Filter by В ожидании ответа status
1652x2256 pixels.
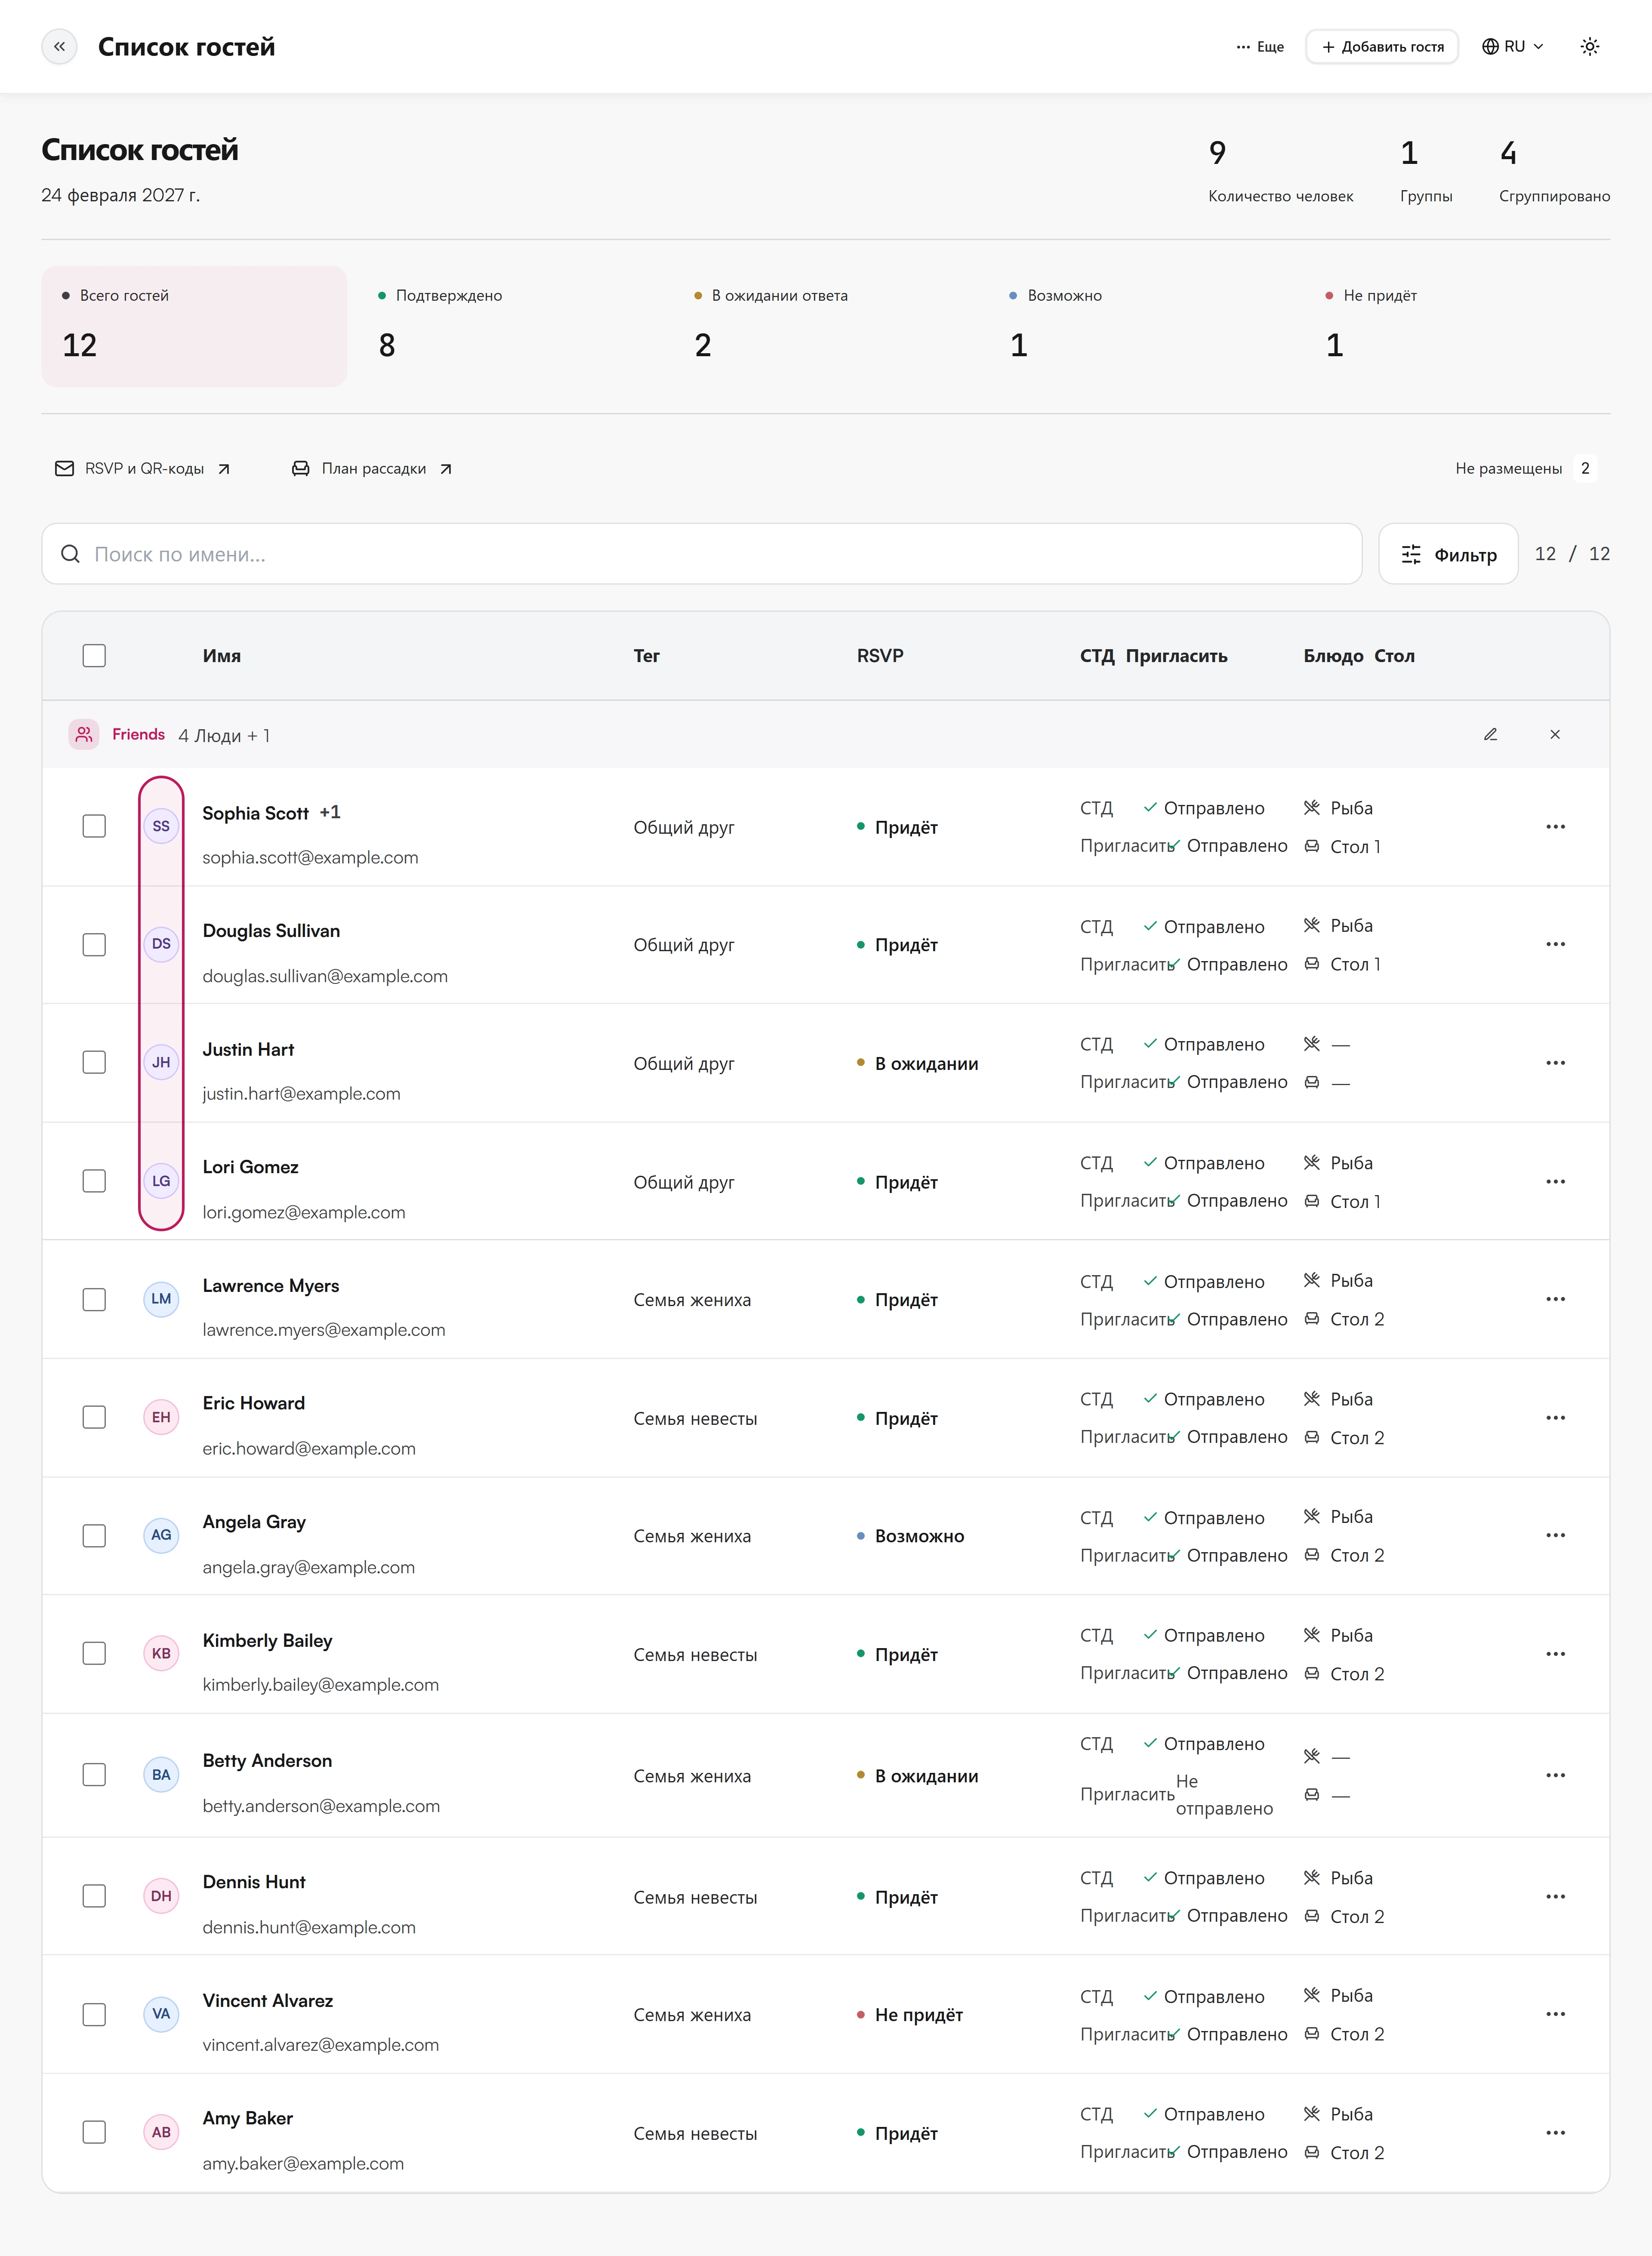[x=826, y=326]
